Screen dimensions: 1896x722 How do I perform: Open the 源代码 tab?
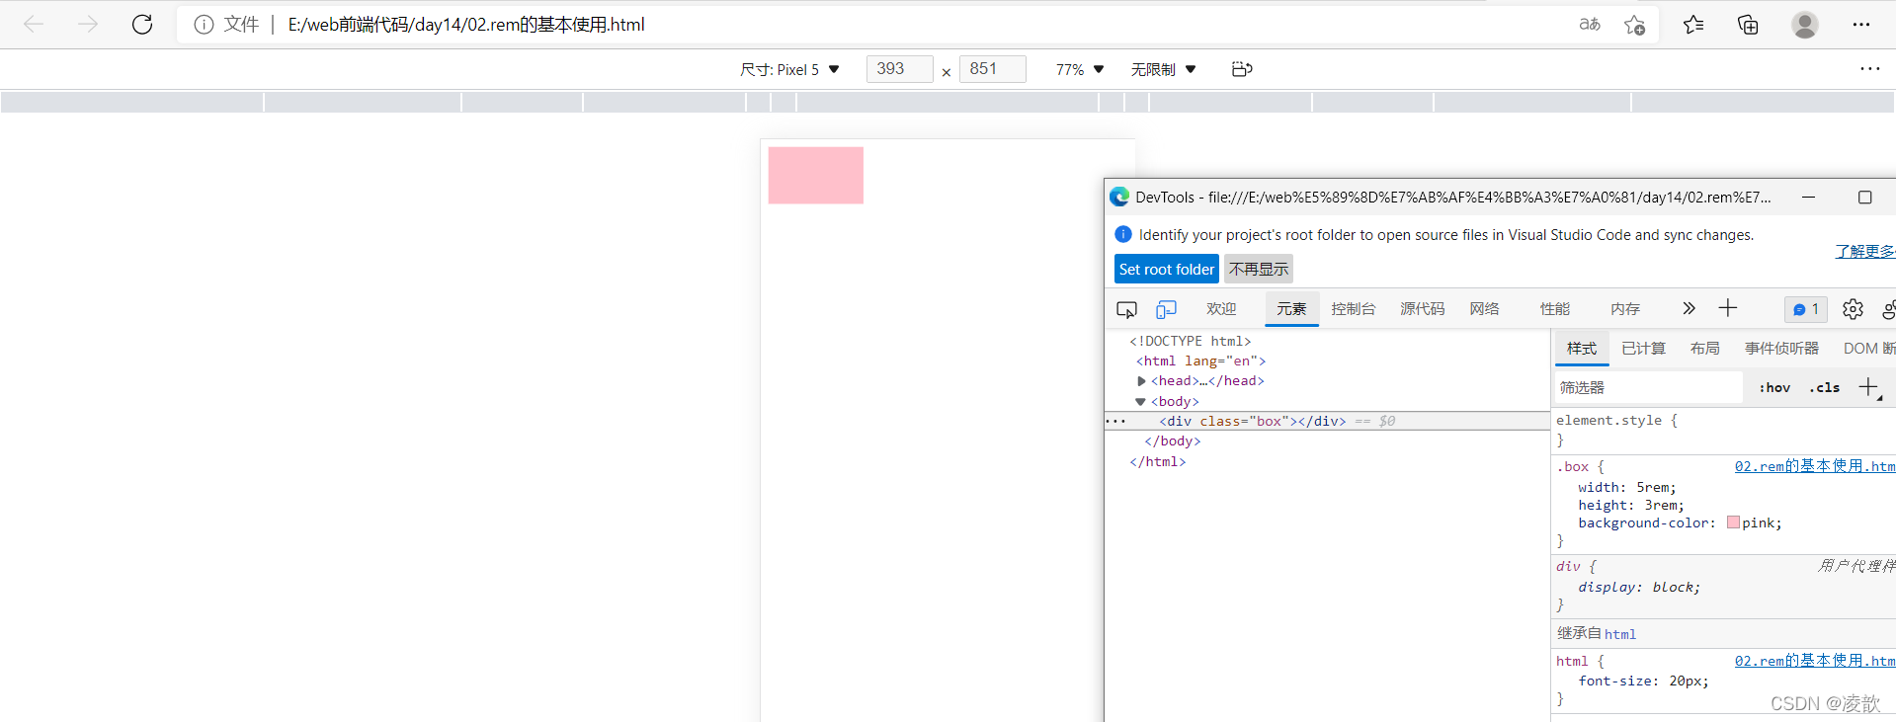click(1423, 309)
